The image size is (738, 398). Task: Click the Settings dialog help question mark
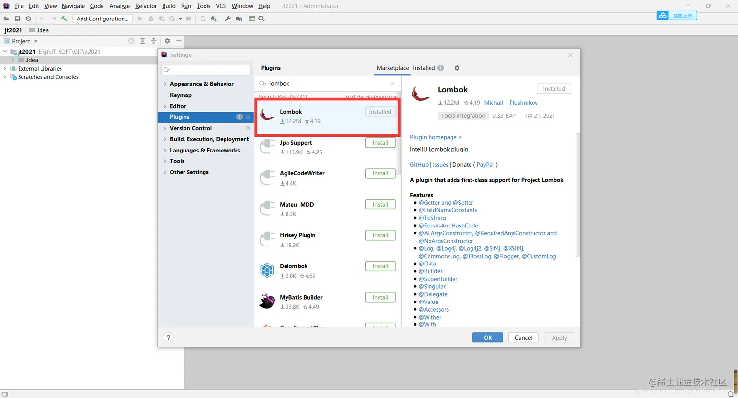168,337
